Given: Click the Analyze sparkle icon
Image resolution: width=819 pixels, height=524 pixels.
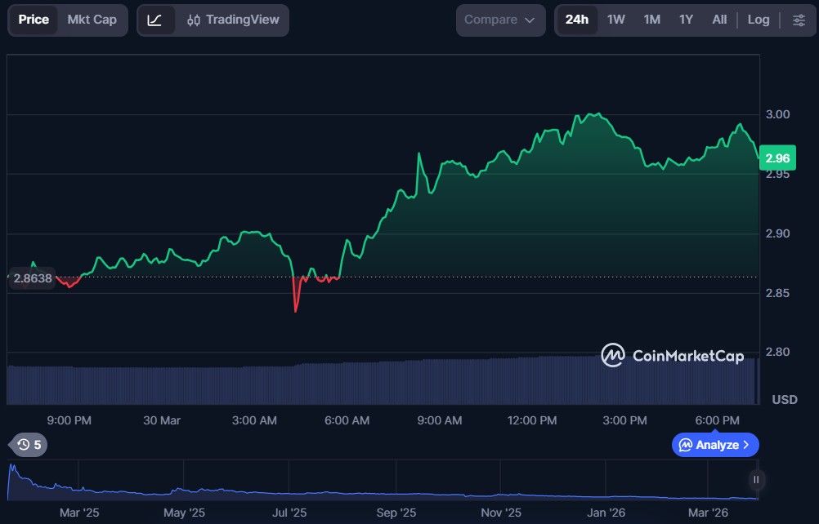Looking at the screenshot, I should click(x=685, y=445).
